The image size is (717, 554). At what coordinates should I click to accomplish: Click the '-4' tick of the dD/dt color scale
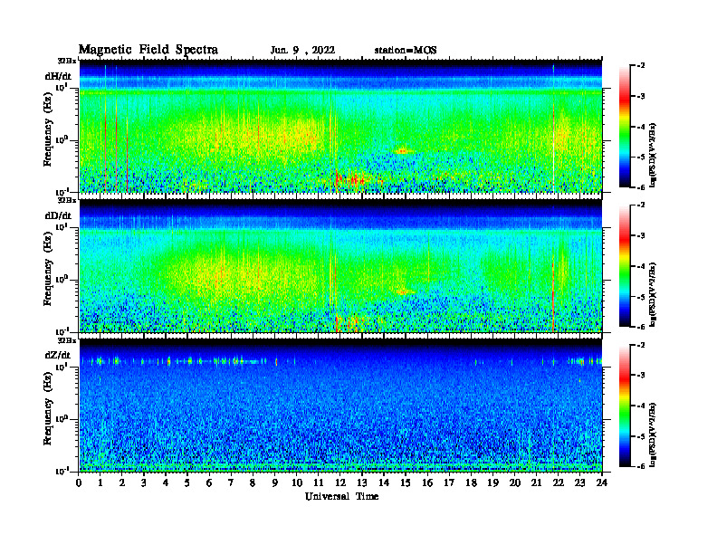pyautogui.click(x=641, y=266)
